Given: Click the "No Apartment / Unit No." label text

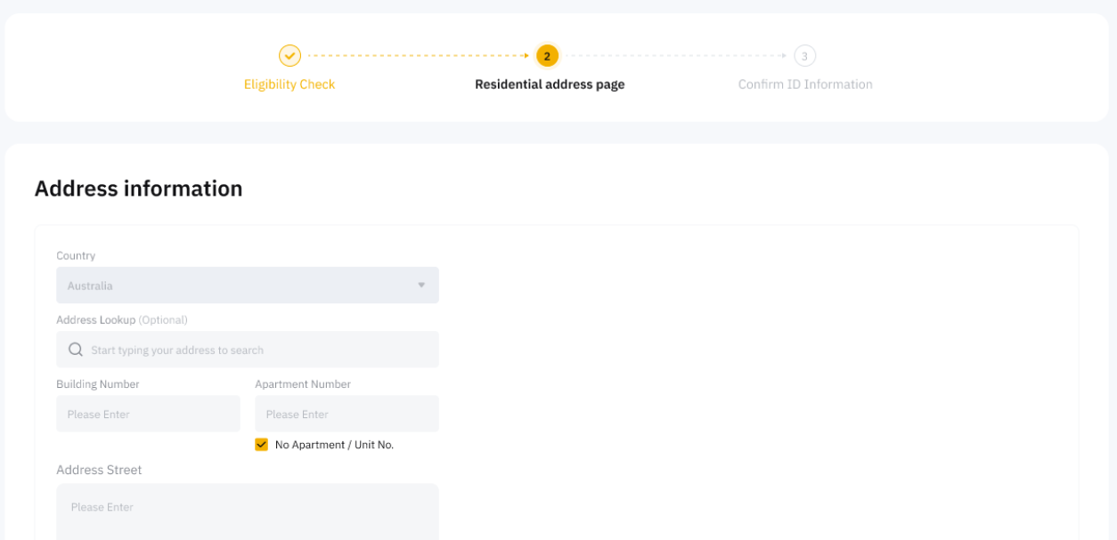Looking at the screenshot, I should (334, 445).
